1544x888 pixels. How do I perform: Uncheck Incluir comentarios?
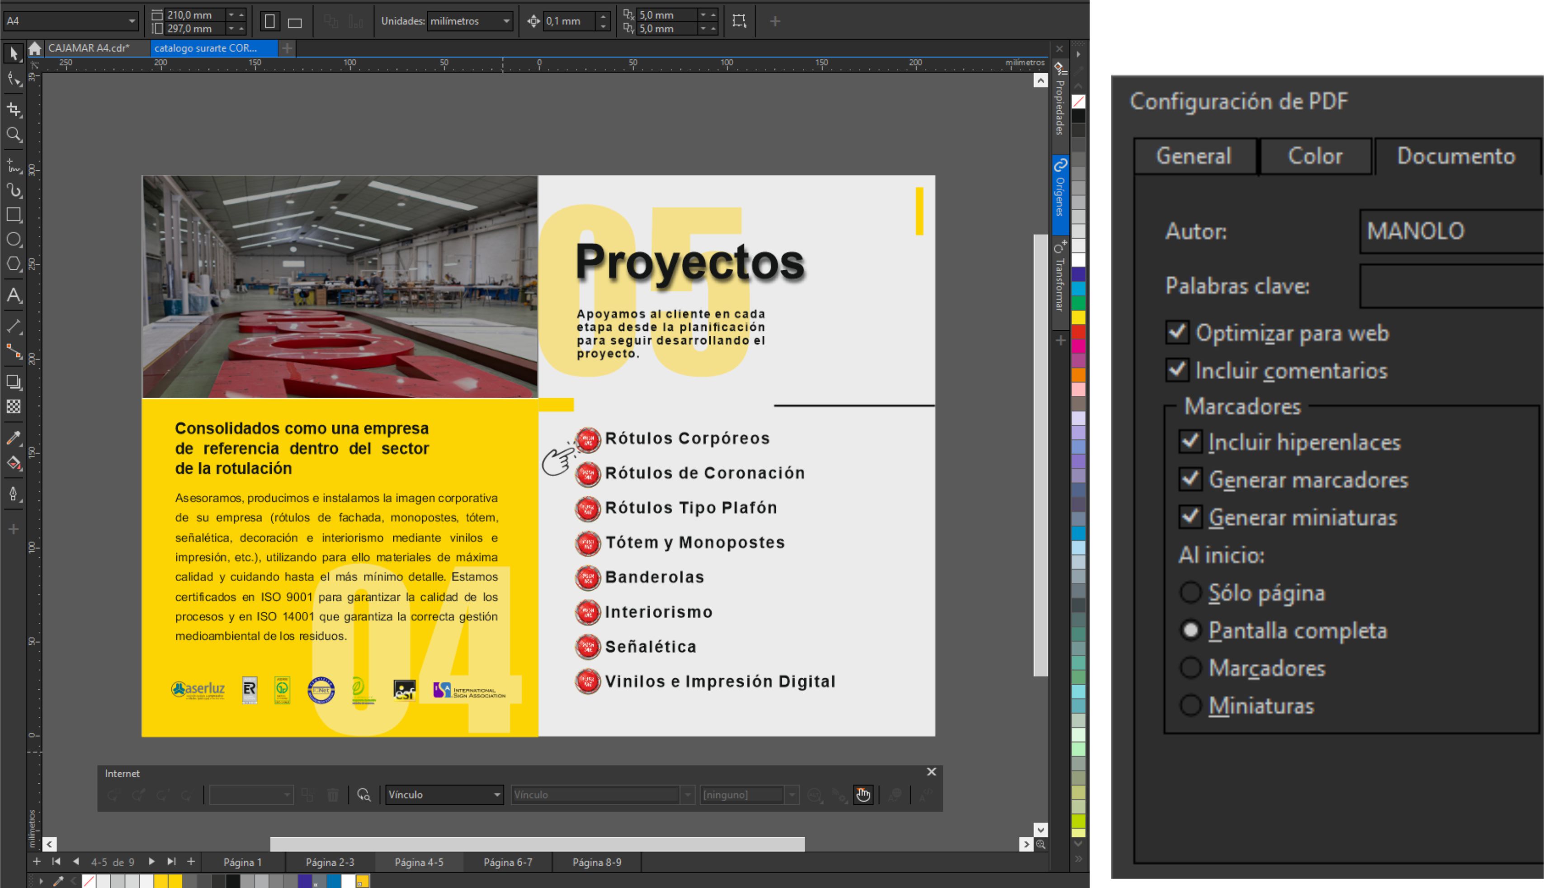coord(1177,370)
